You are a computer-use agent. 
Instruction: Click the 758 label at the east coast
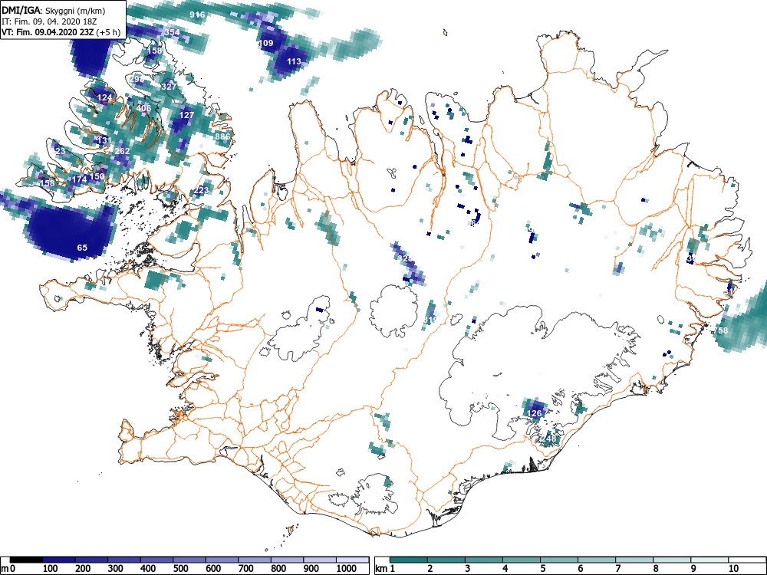(720, 330)
